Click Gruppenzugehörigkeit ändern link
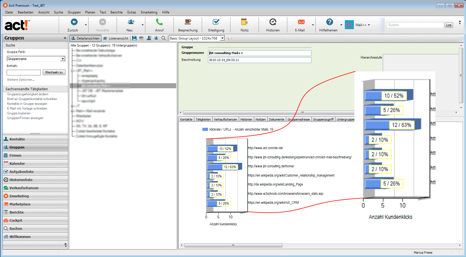This screenshot has width=466, height=257. point(28,94)
